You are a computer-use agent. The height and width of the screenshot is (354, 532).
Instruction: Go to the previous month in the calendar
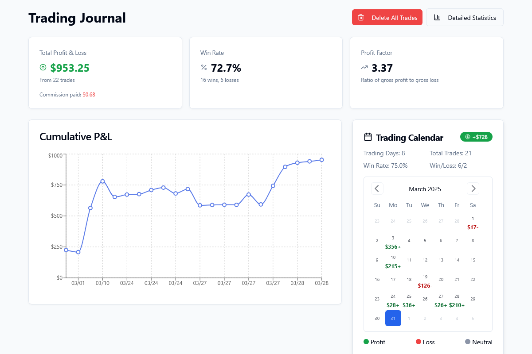[377, 189]
